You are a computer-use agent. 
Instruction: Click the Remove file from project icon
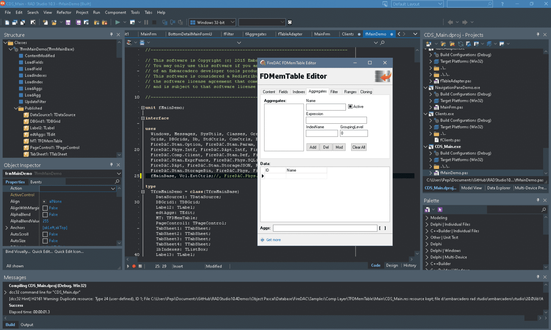pyautogui.click(x=104, y=22)
